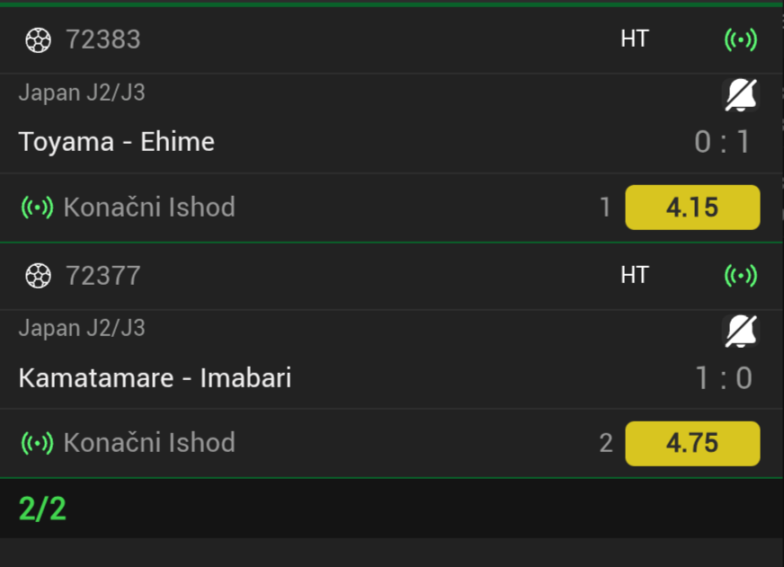Click the green 2/2 counter
Screen dimensions: 784x567
pos(42,509)
